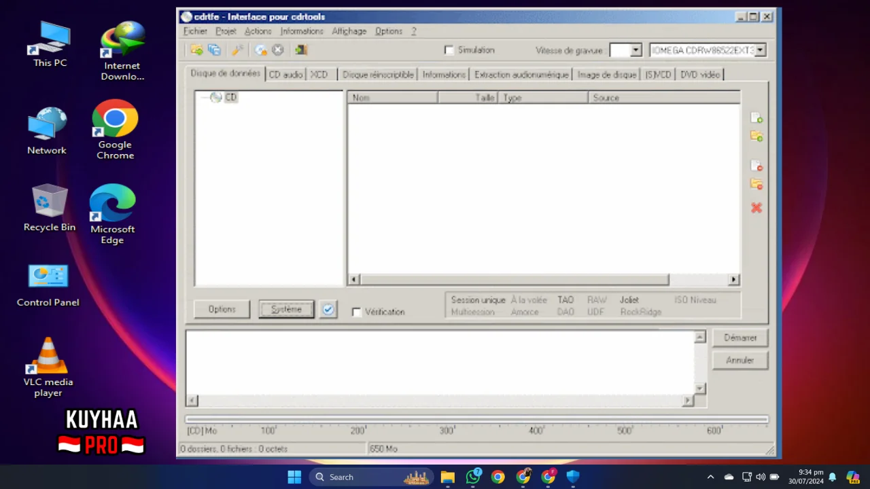This screenshot has height=489, width=870.
Task: Open the Recycle Bin desktop icon
Action: (x=50, y=208)
